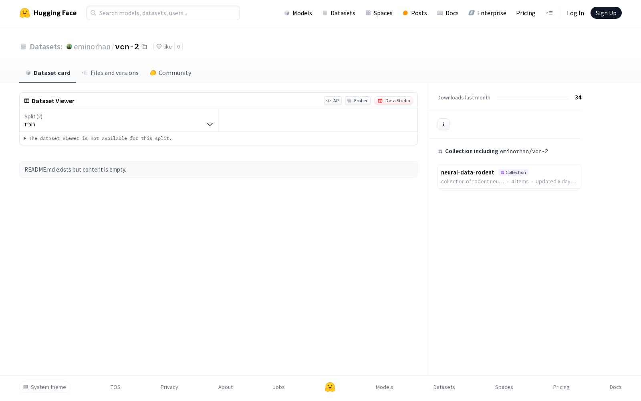This screenshot has width=641, height=401.
Task: Click the Datasets: breadcrumb label
Action: (46, 47)
